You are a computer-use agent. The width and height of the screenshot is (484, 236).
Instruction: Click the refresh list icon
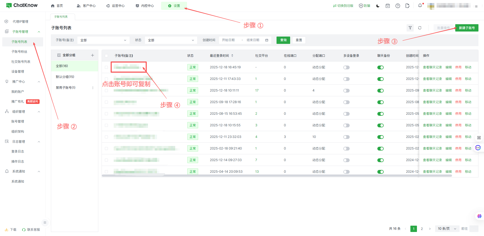point(420,28)
